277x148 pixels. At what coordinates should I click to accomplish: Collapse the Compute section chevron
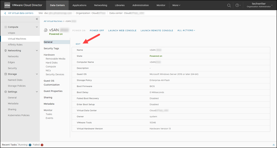[37, 27]
